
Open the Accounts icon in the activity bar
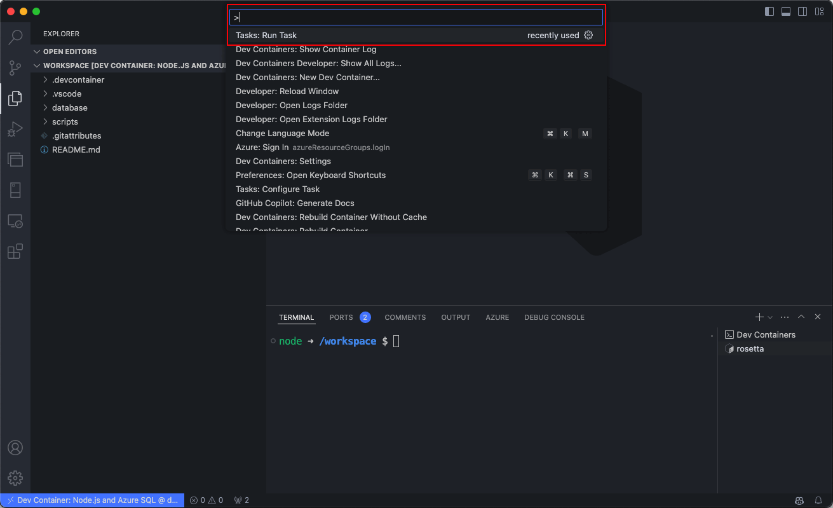coord(15,447)
